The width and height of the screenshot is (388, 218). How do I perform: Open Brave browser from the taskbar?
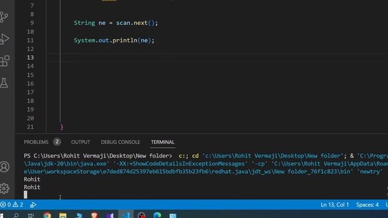pyautogui.click(x=95, y=216)
